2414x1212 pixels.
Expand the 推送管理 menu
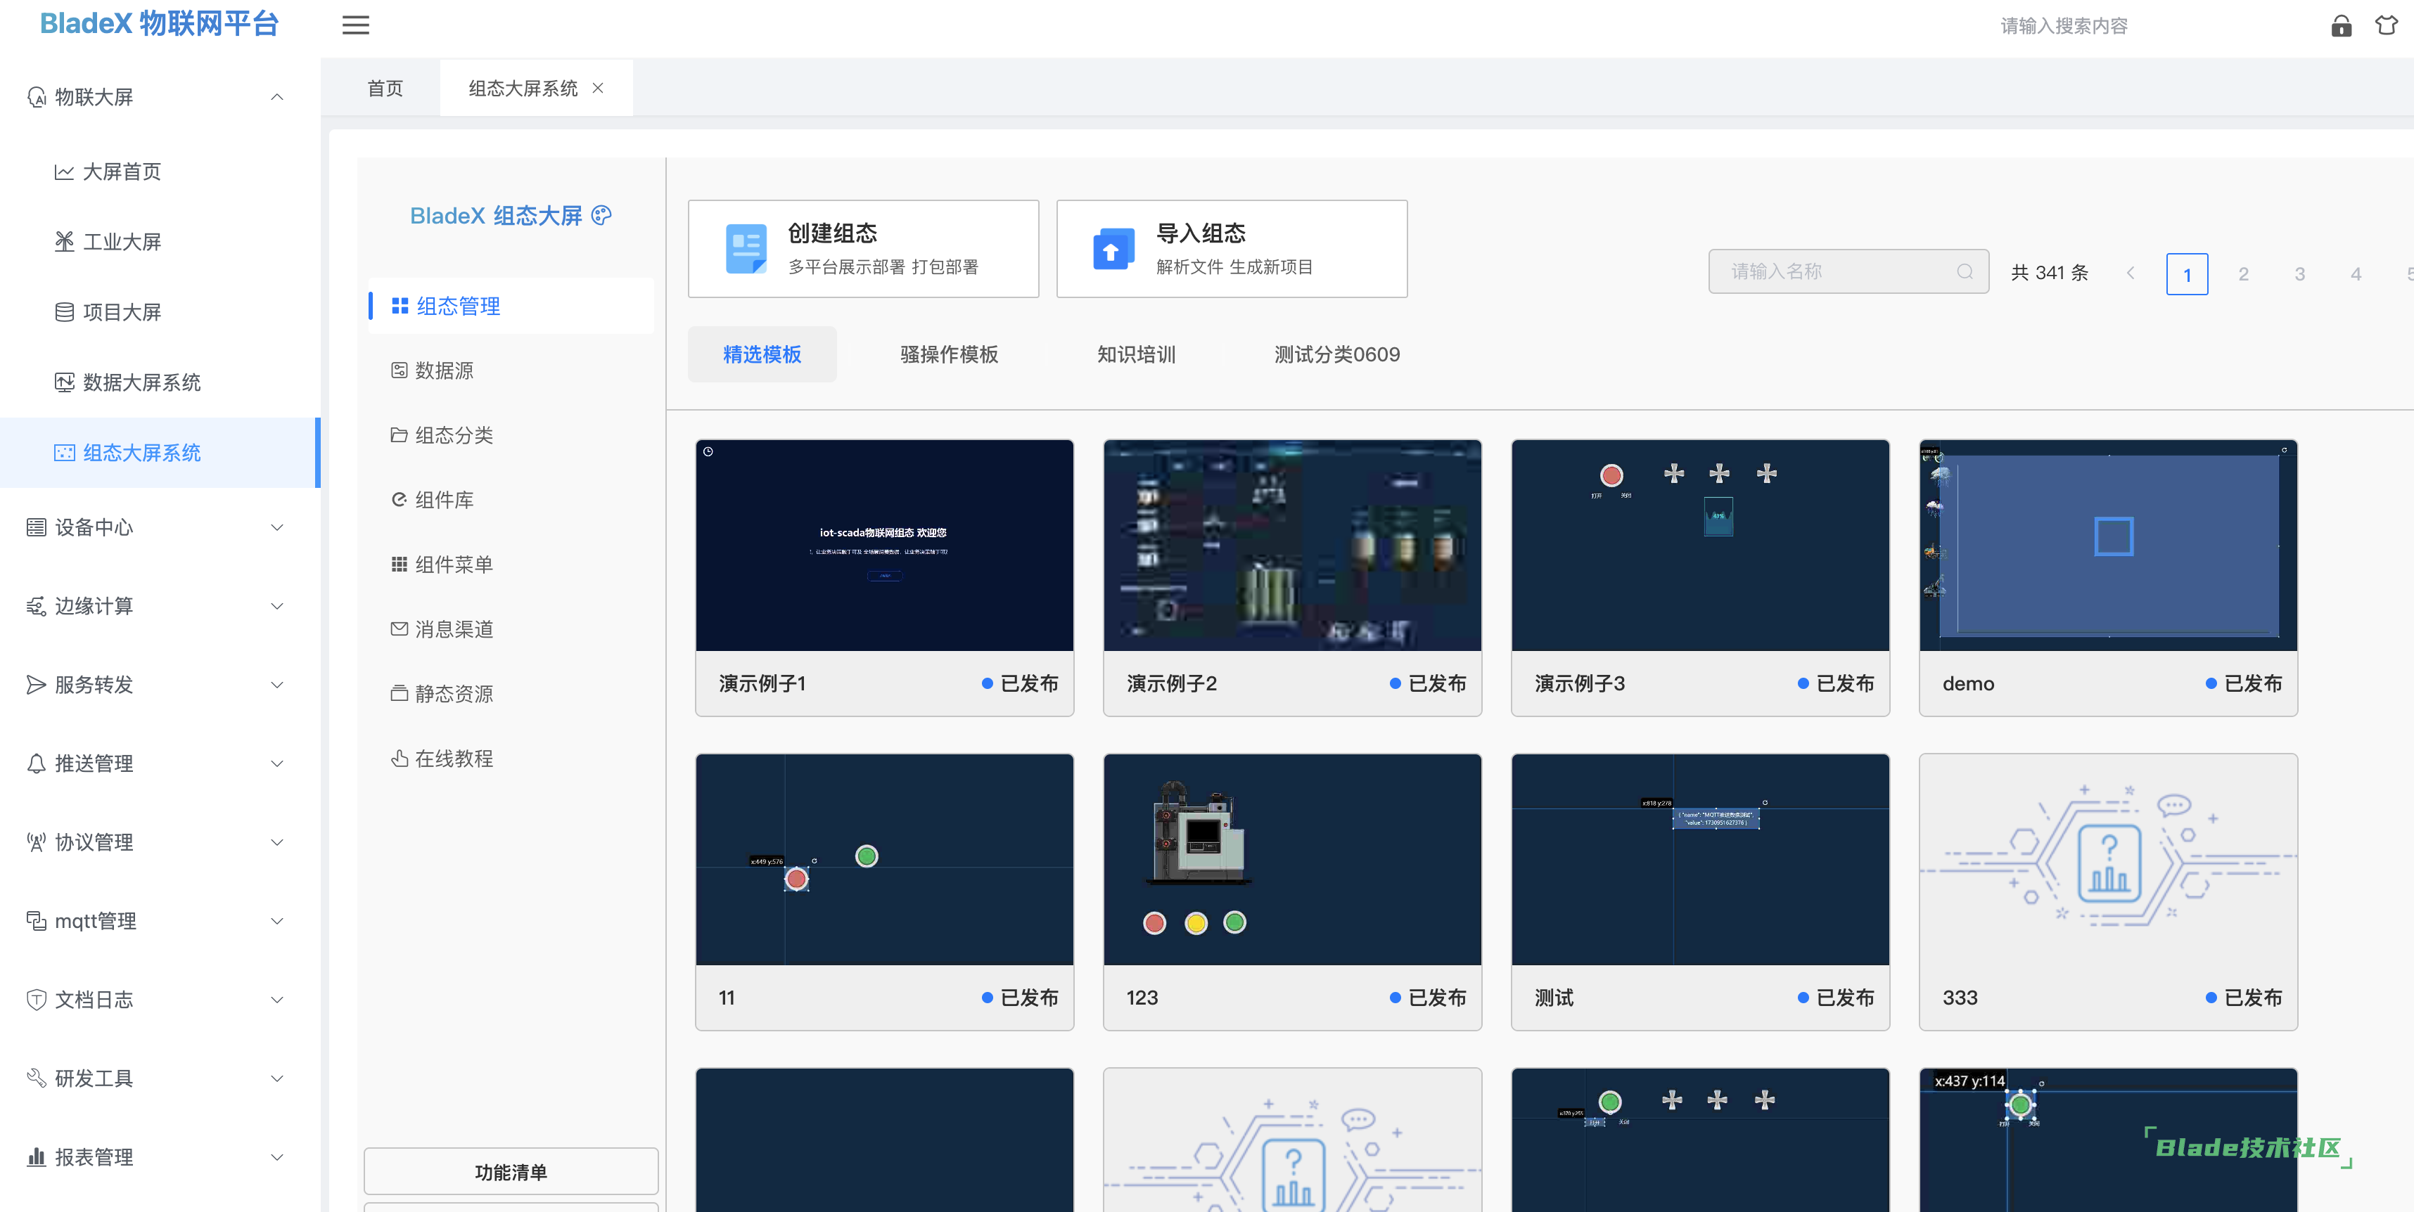coord(277,763)
